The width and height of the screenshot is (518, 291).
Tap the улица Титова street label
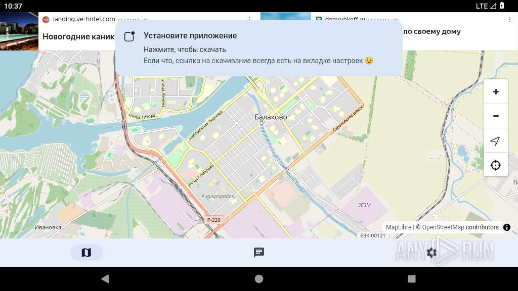click(x=142, y=117)
